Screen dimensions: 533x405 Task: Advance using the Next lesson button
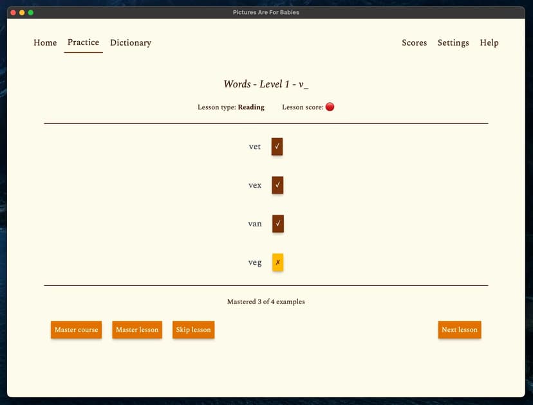(x=460, y=330)
